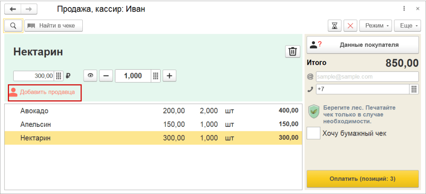The height and width of the screenshot is (194, 426).
Task: Go forward with right arrow
Action: [x=28, y=9]
